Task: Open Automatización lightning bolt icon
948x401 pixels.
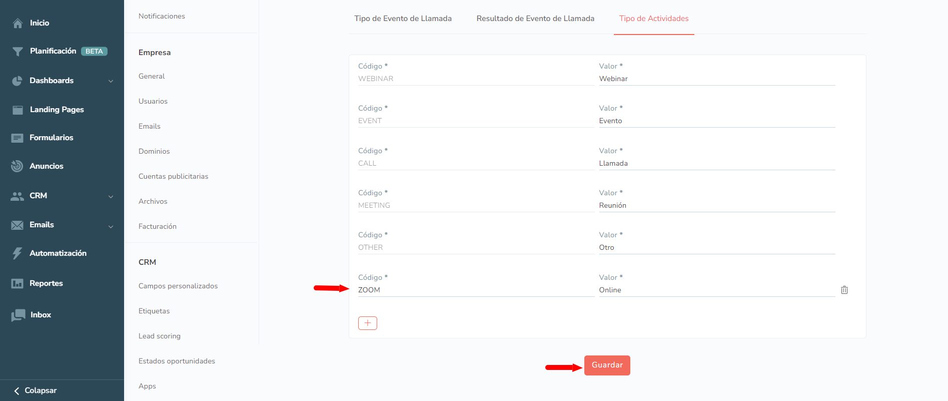Action: [18, 253]
